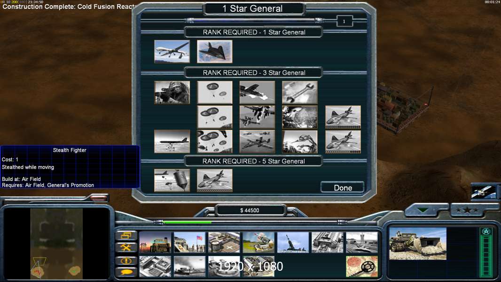Choose the single A-10 strike icon
Screen dimensions: 501x282
pos(257,92)
